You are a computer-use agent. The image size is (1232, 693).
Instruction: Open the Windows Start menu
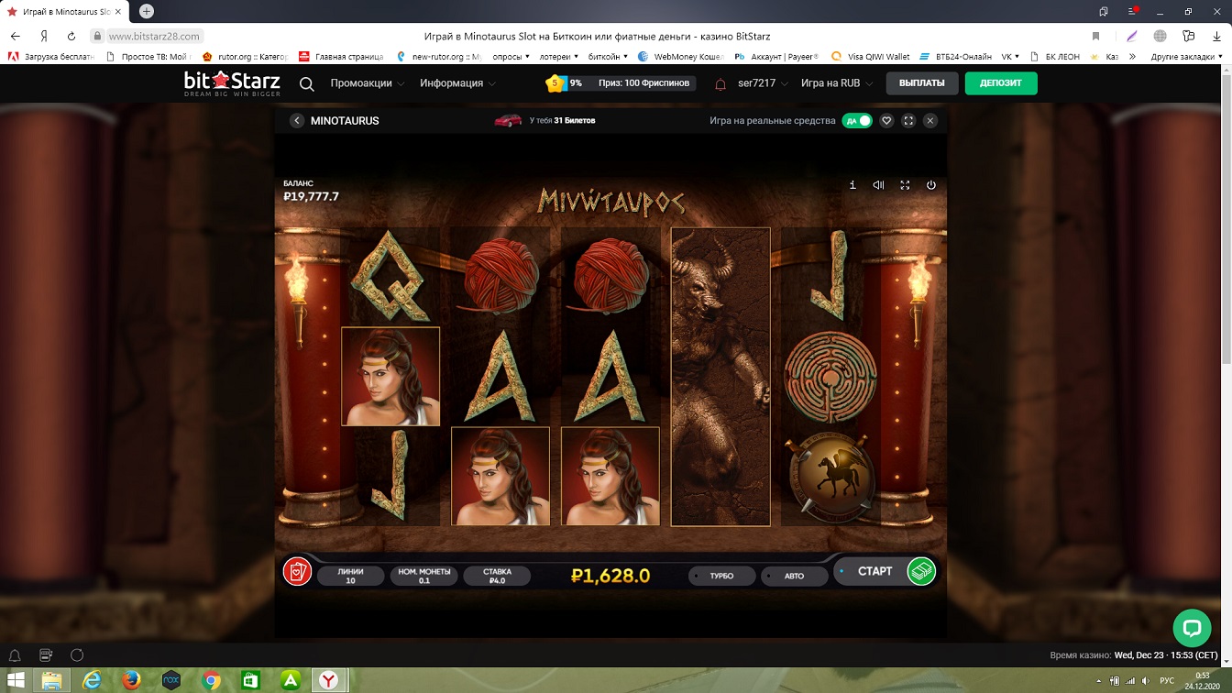click(15, 680)
